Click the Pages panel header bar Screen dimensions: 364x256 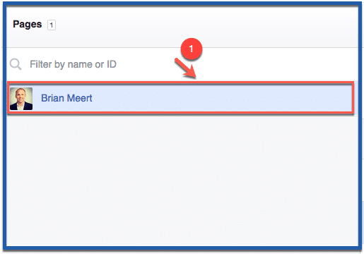point(182,26)
